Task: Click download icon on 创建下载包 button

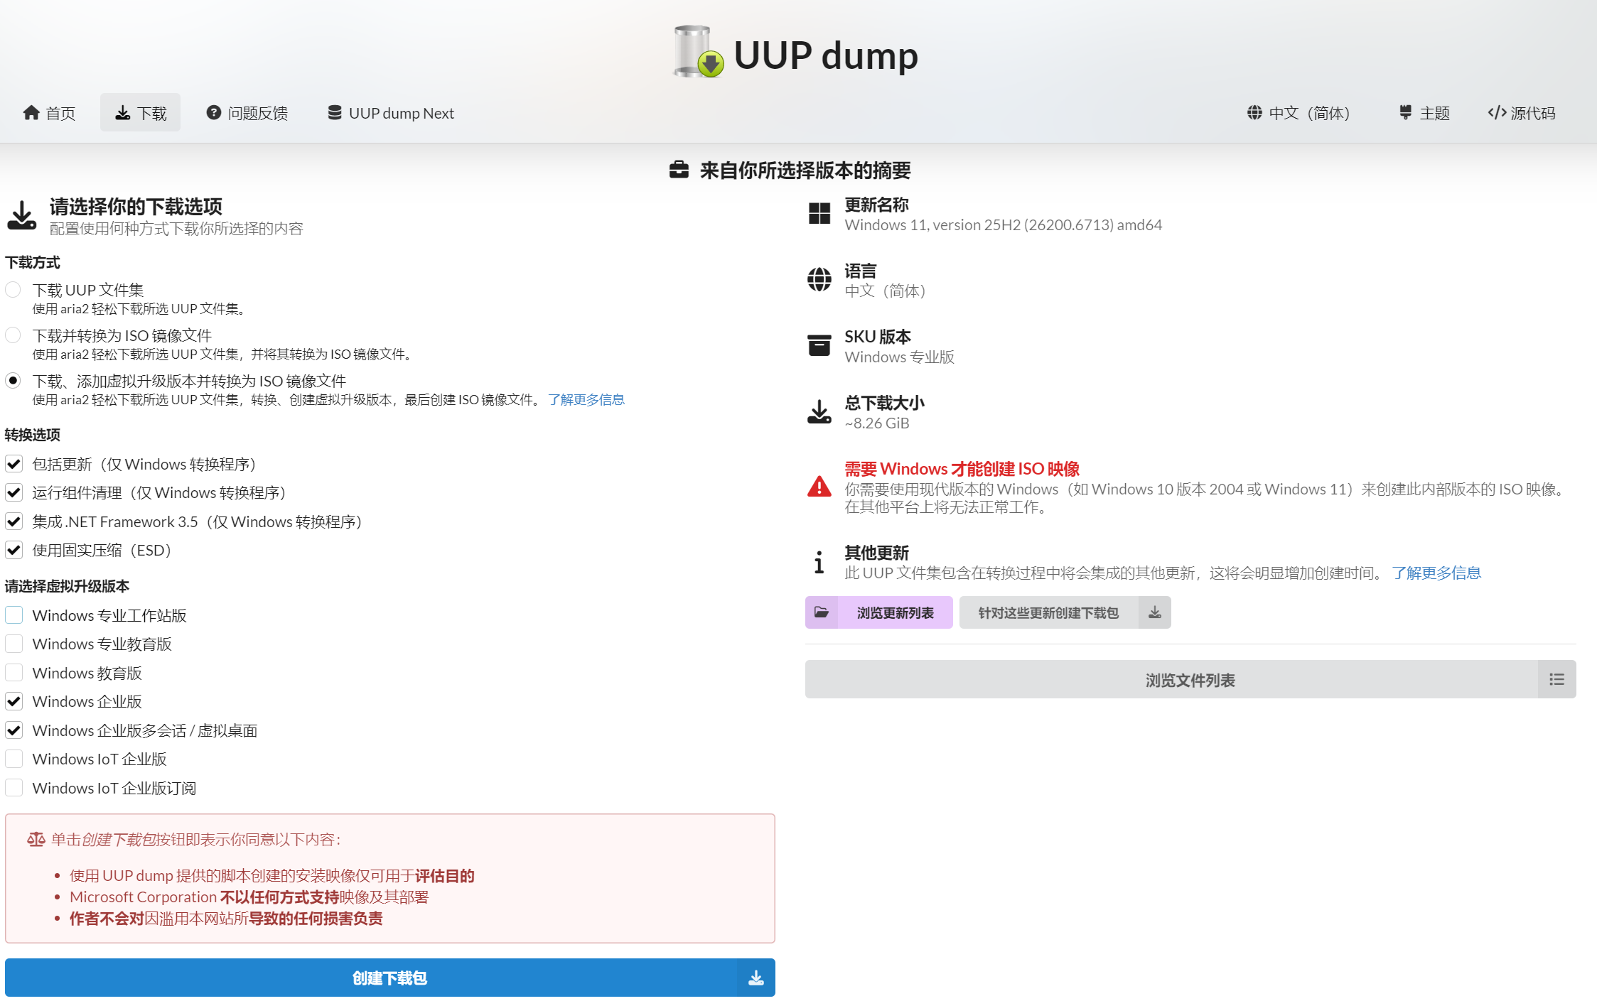Action: 756,978
